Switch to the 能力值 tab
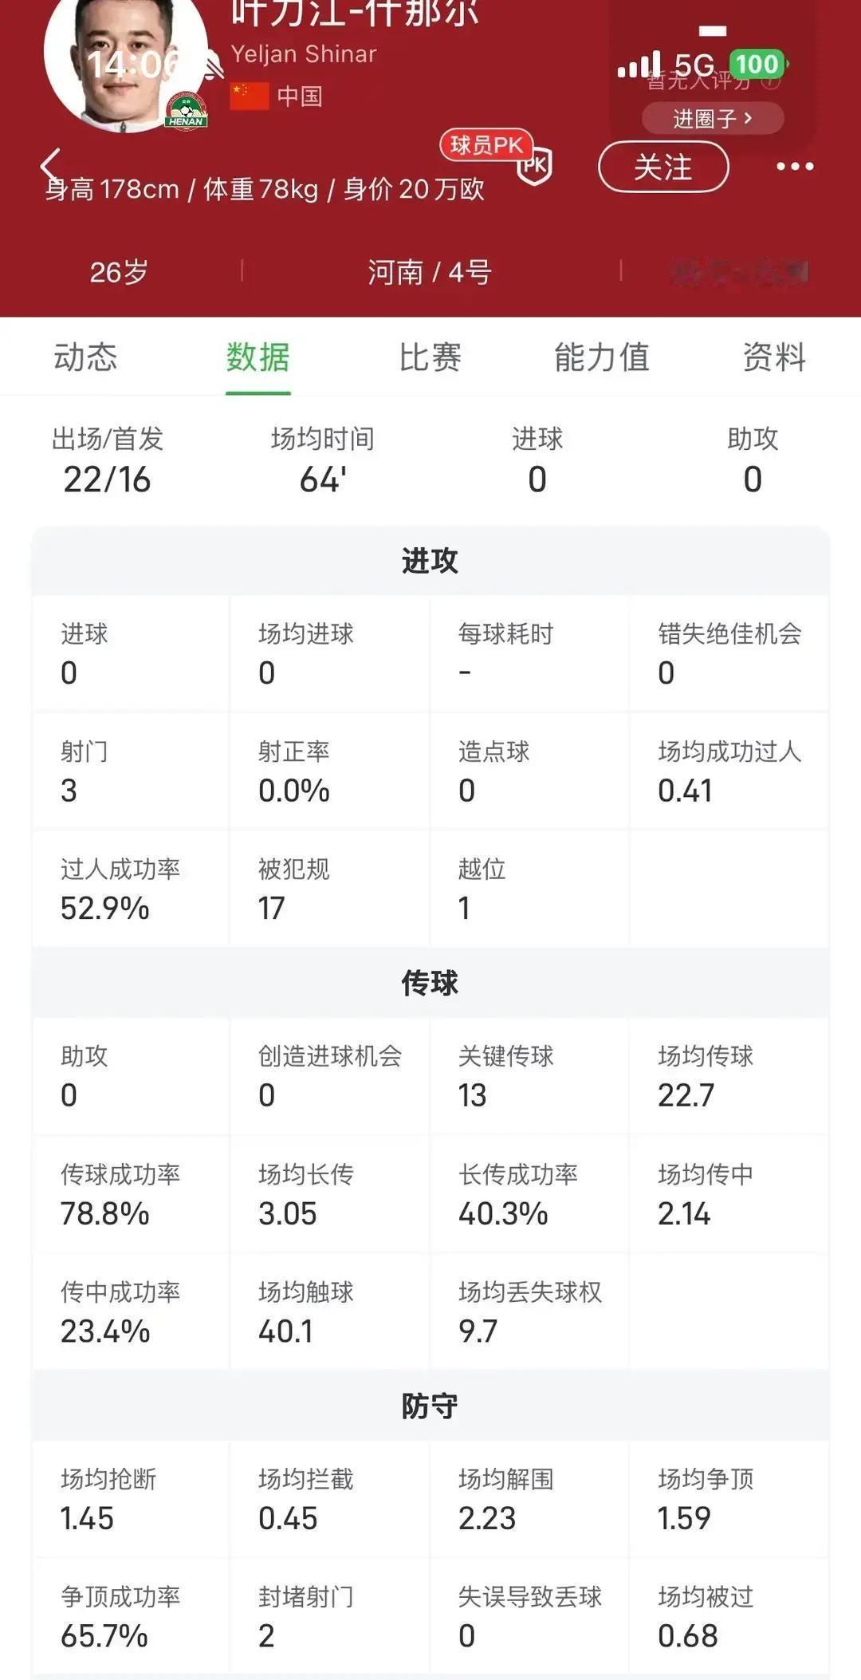The image size is (861, 1680). click(602, 357)
